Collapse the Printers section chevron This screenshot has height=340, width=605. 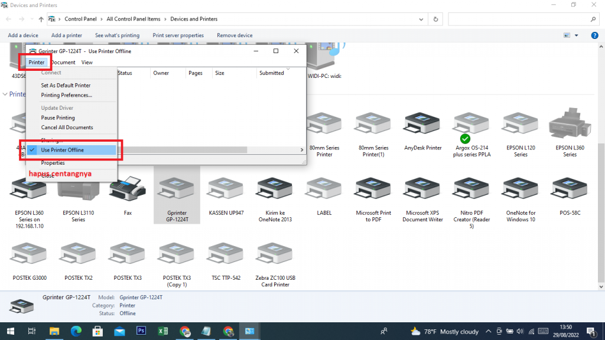tap(5, 94)
